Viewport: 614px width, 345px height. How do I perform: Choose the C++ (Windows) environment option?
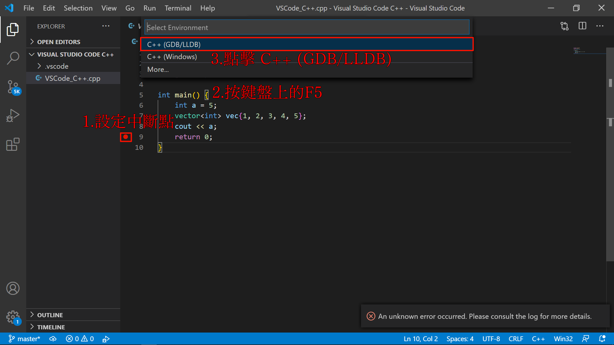tap(172, 57)
